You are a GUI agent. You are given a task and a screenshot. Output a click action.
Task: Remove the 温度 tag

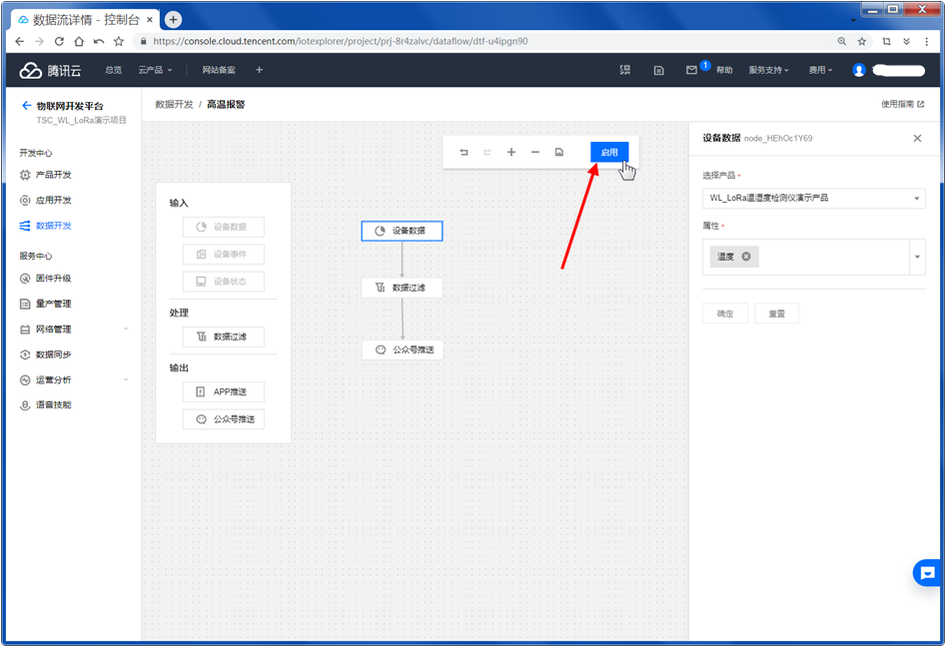point(746,257)
